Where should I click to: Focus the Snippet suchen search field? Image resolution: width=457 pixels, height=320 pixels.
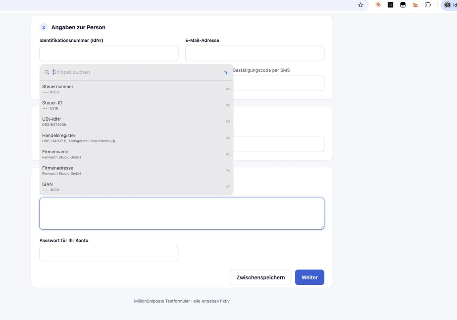pyautogui.click(x=137, y=72)
